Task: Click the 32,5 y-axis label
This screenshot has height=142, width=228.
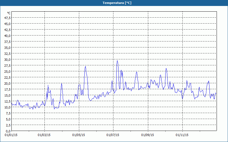Action: [x=7, y=54]
